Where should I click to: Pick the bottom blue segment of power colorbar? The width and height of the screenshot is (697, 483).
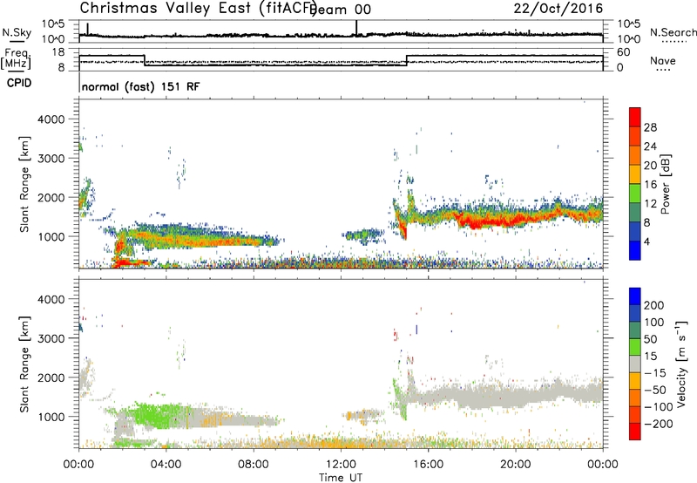coord(635,251)
